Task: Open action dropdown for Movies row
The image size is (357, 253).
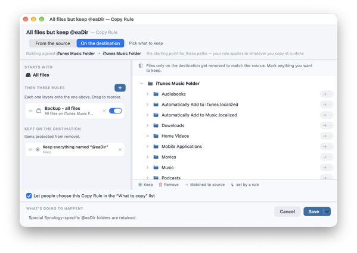Action: point(327,157)
